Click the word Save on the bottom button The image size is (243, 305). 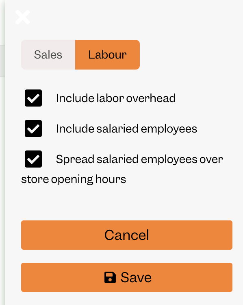(136, 277)
